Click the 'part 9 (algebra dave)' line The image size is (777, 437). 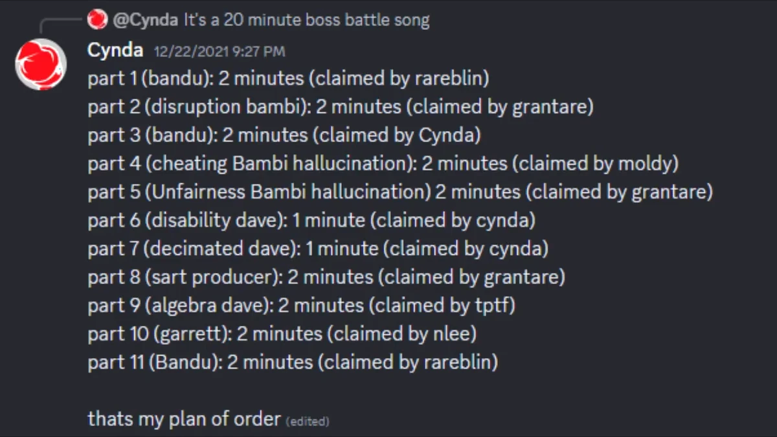(302, 306)
